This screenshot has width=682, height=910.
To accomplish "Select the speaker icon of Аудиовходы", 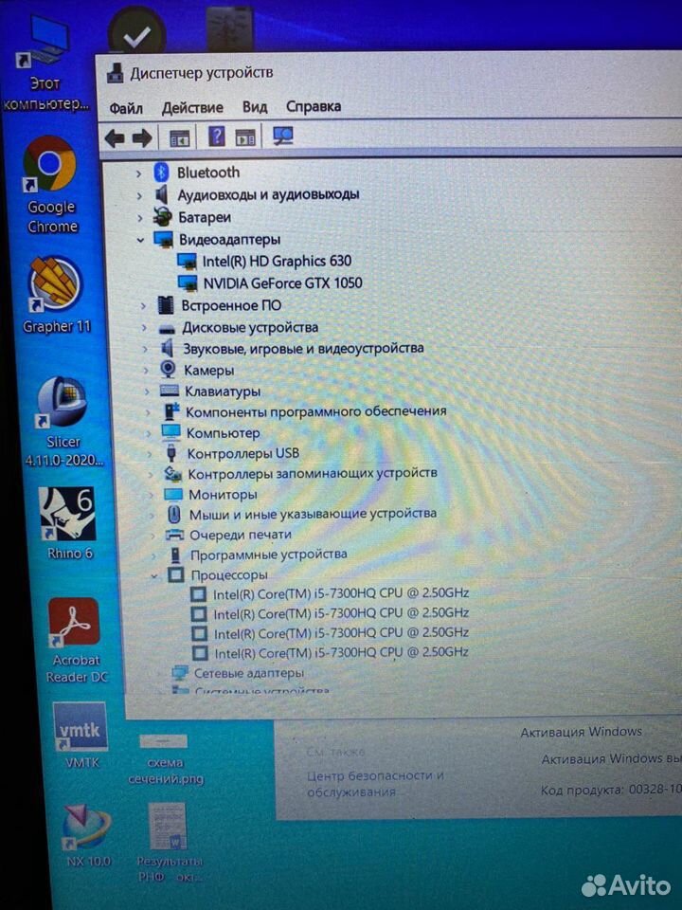I will tap(162, 195).
